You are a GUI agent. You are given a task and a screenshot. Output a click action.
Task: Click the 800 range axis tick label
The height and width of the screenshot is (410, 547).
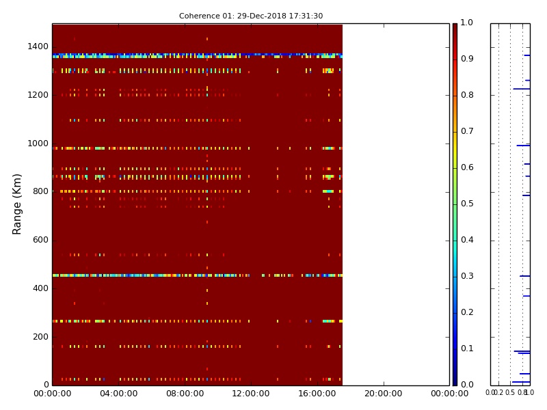click(x=40, y=191)
